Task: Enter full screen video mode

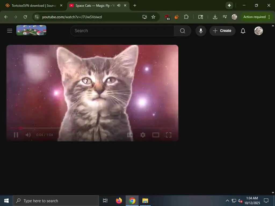Action: point(169,135)
